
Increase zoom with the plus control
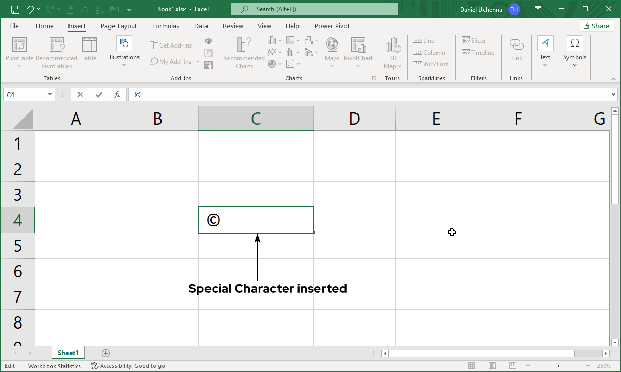[x=588, y=366]
